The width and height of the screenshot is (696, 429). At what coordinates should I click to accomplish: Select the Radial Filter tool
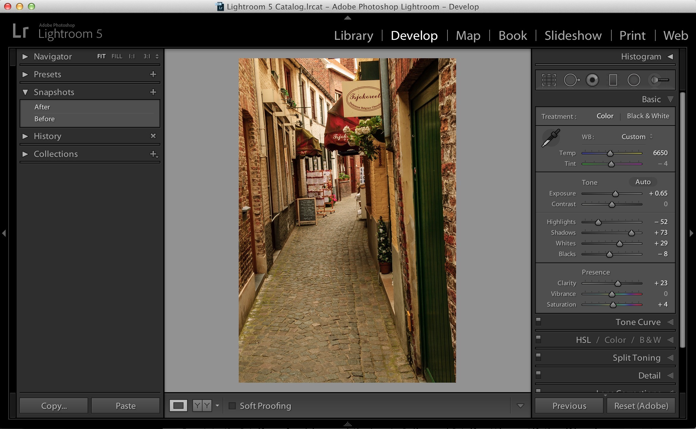(634, 80)
